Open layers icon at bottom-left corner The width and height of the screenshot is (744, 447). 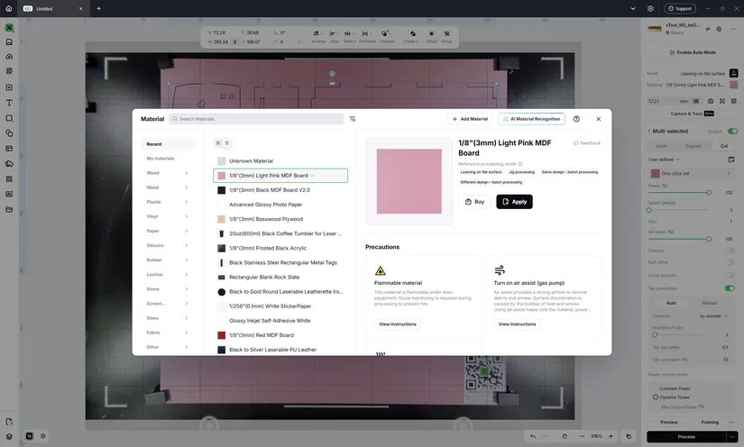coord(9,436)
